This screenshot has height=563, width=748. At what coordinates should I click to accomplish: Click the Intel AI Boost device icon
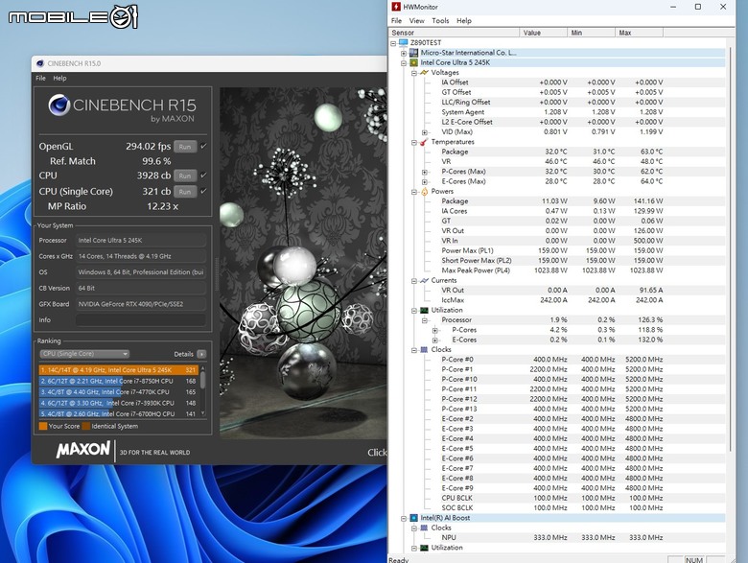click(x=413, y=518)
